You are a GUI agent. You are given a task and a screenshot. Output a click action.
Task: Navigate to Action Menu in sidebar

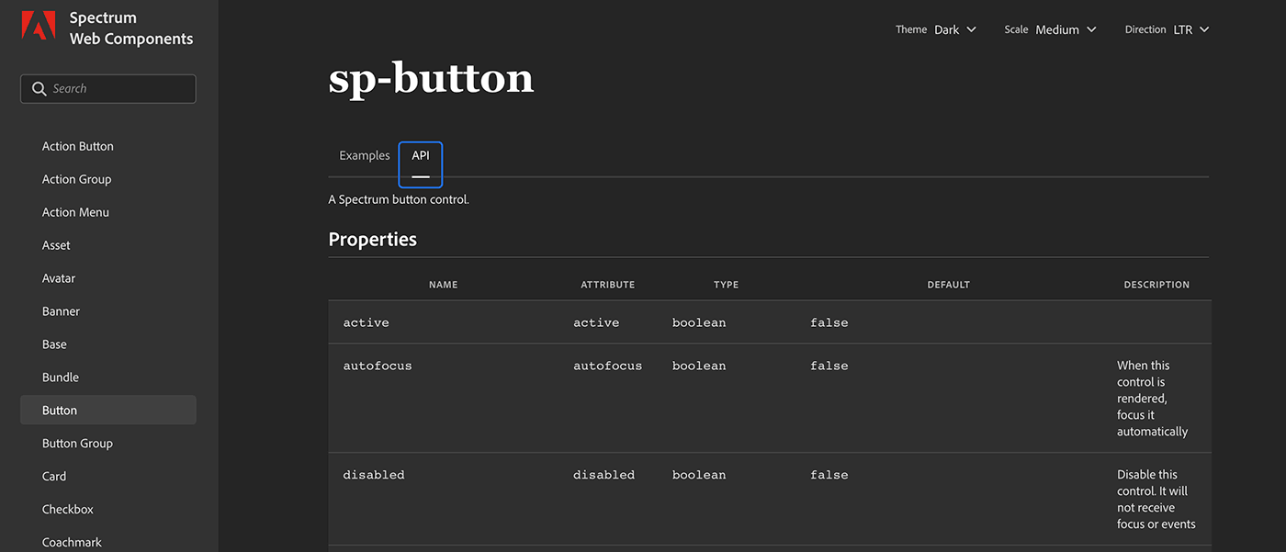(75, 212)
